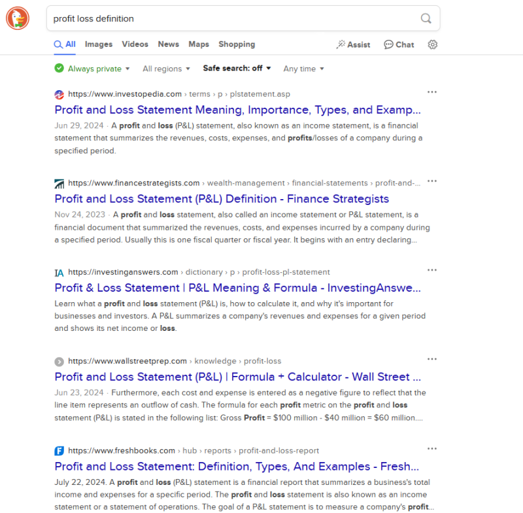This screenshot has width=523, height=513.
Task: Open more options for Finance Strategists result
Action: 432,181
